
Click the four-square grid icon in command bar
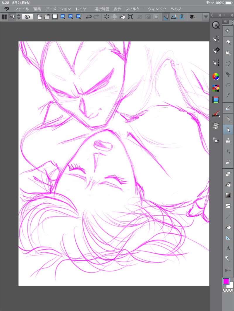(4, 17)
